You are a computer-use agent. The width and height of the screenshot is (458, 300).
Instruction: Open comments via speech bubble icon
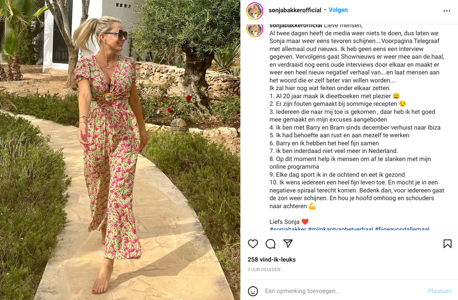click(x=271, y=244)
